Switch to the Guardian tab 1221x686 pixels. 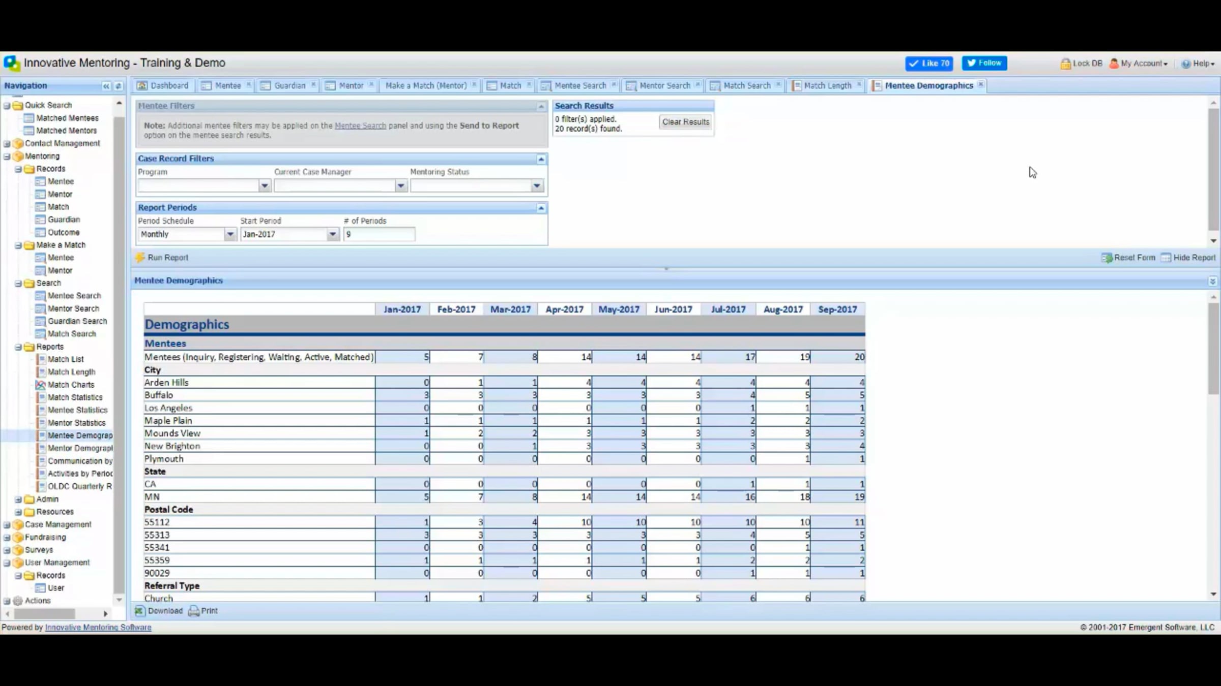[x=288, y=85]
